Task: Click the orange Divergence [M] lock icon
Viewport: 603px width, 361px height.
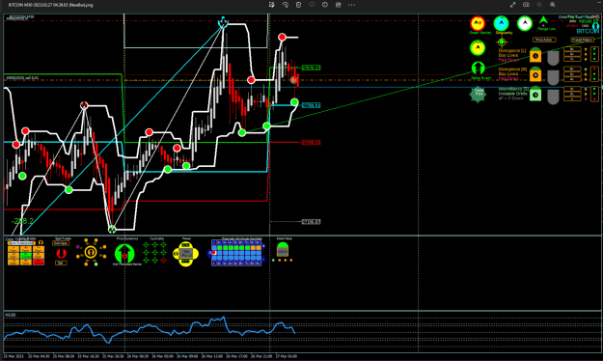Action: (535, 74)
